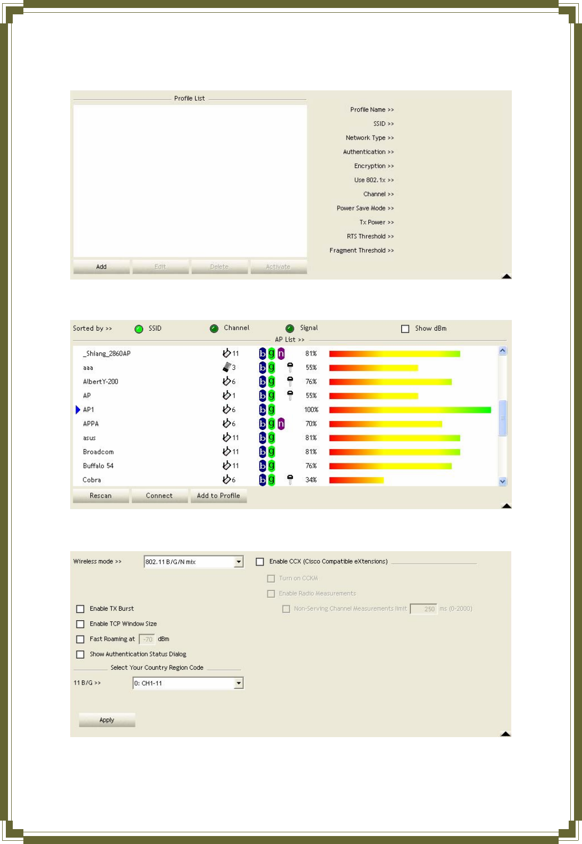Image resolution: width=582 pixels, height=844 pixels.
Task: Click the channel icon for _Shiang_2860AP
Action: [x=227, y=353]
